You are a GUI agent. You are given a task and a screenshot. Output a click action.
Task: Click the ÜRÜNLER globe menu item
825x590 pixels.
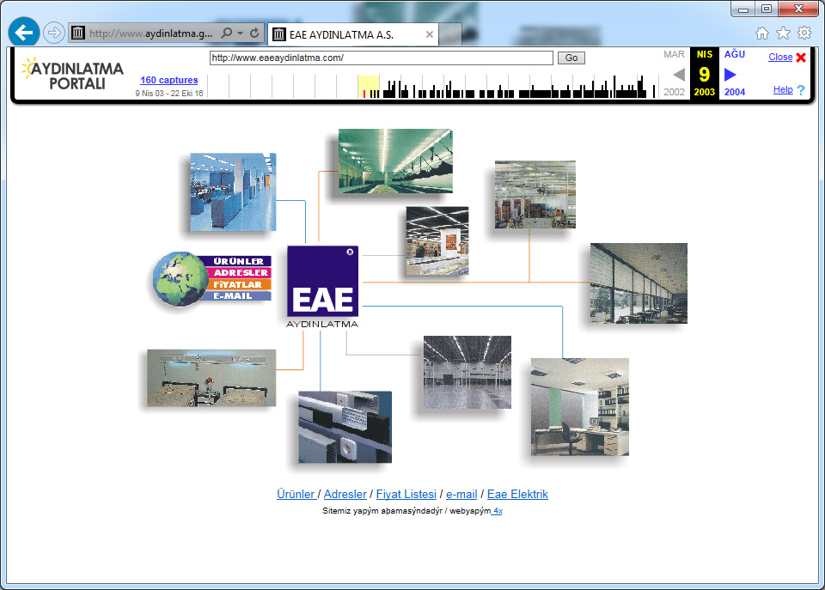click(238, 261)
